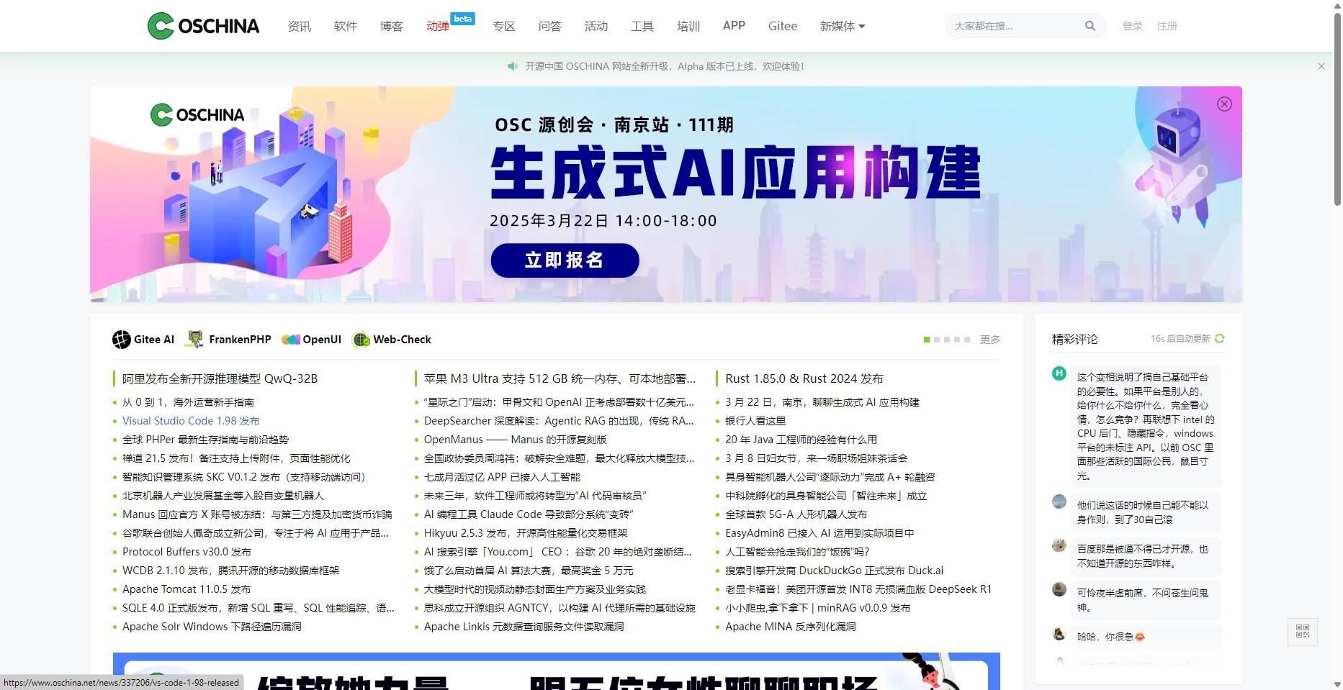Open the AI 应用构建 event banner
1343x690 pixels.
click(666, 194)
